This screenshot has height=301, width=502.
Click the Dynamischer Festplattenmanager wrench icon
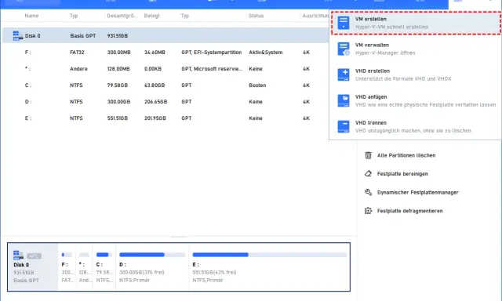[x=368, y=192]
